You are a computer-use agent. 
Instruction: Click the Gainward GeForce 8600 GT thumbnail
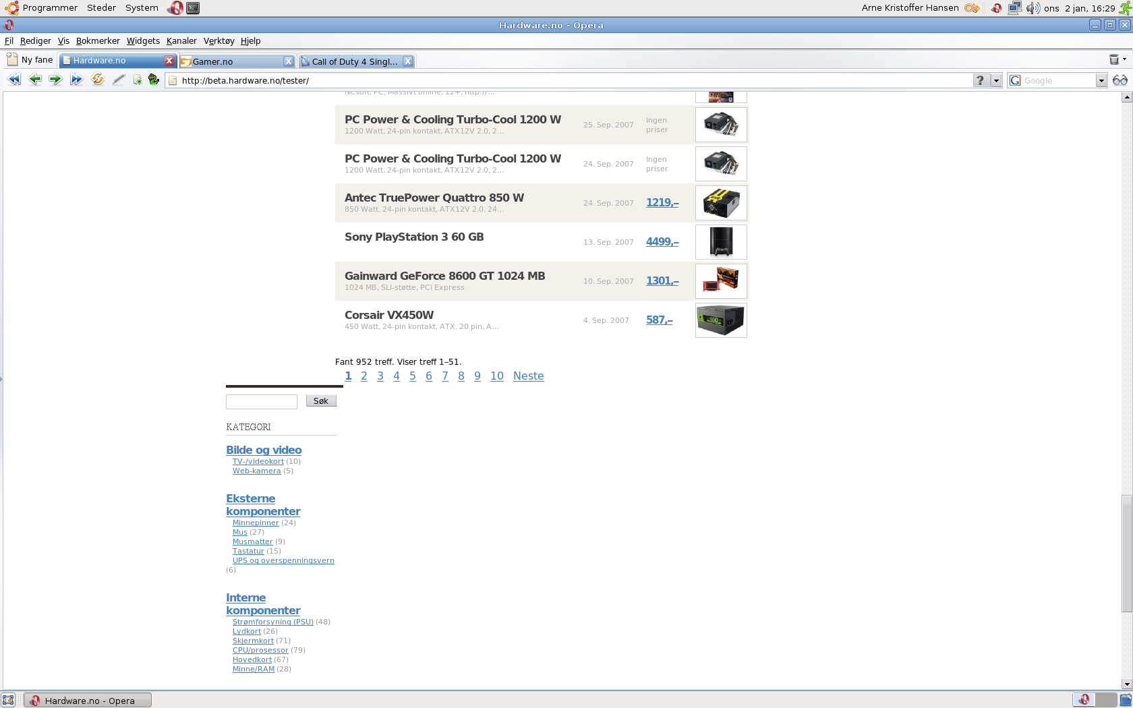point(721,281)
